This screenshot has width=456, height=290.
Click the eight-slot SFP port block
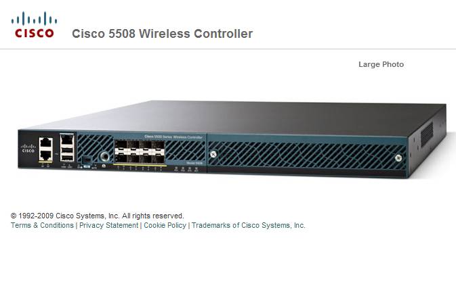tap(140, 151)
